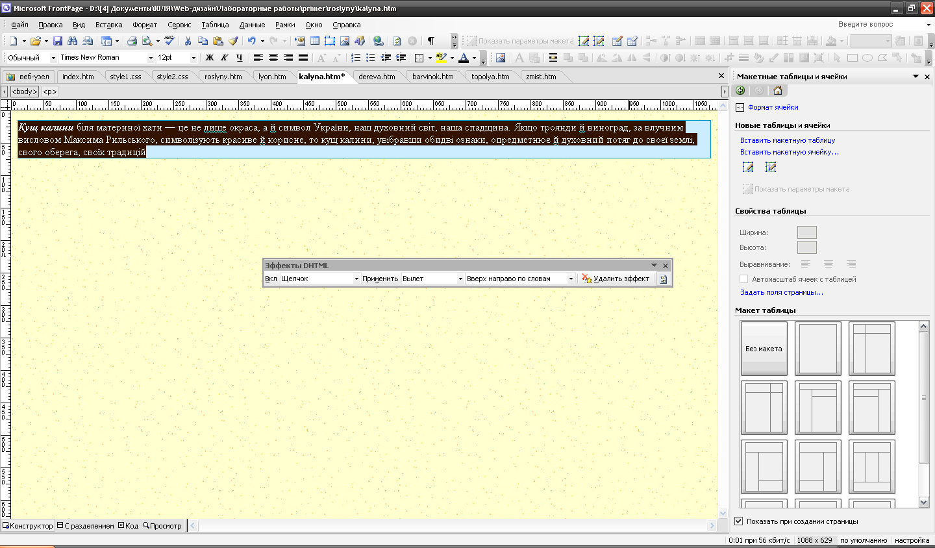The width and height of the screenshot is (935, 548).
Task: Toggle bold formatting button Ж
Action: (210, 58)
